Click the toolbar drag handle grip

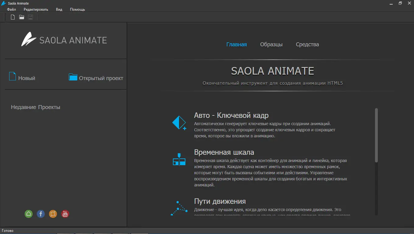click(x=5, y=17)
